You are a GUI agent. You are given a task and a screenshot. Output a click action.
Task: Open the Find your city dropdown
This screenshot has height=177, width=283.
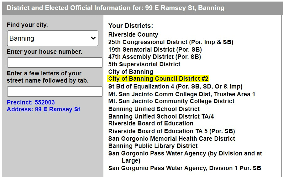[52, 38]
